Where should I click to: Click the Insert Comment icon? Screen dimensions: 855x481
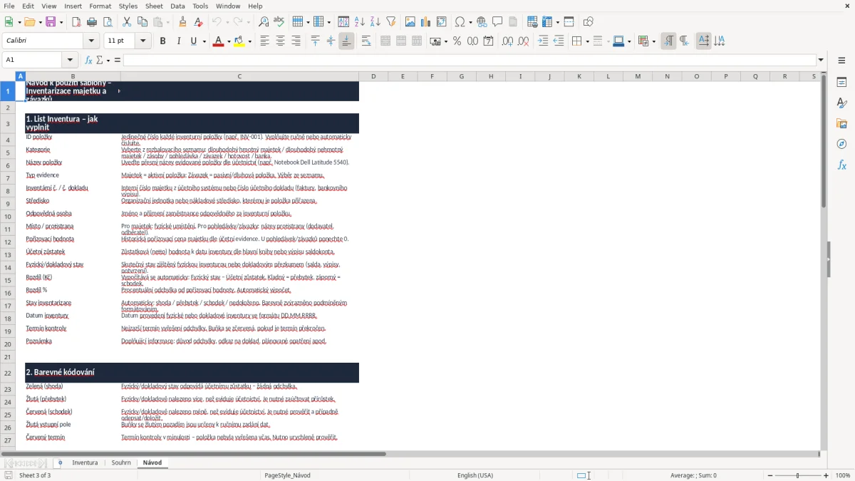(x=497, y=22)
